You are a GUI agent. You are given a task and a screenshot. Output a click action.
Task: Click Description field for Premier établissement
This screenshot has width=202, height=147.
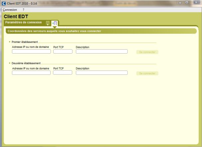tap(101, 52)
